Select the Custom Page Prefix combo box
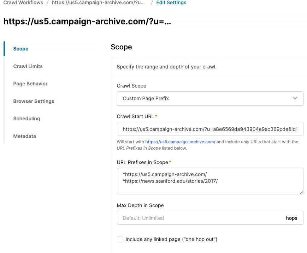Viewport: 307px width, 253px height. 210,98
